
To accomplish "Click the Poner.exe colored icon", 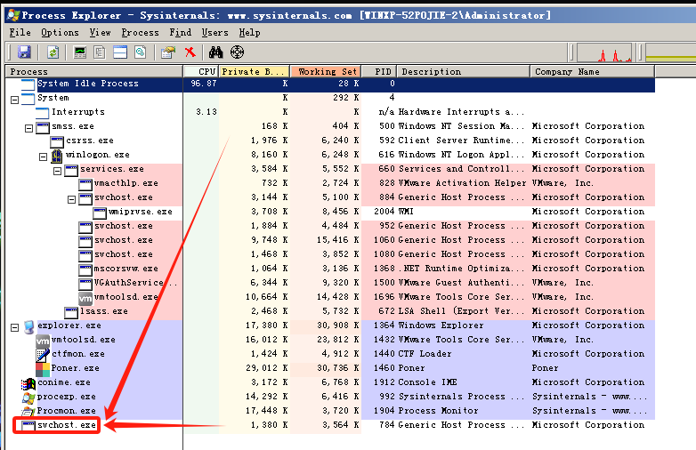I will [x=43, y=369].
